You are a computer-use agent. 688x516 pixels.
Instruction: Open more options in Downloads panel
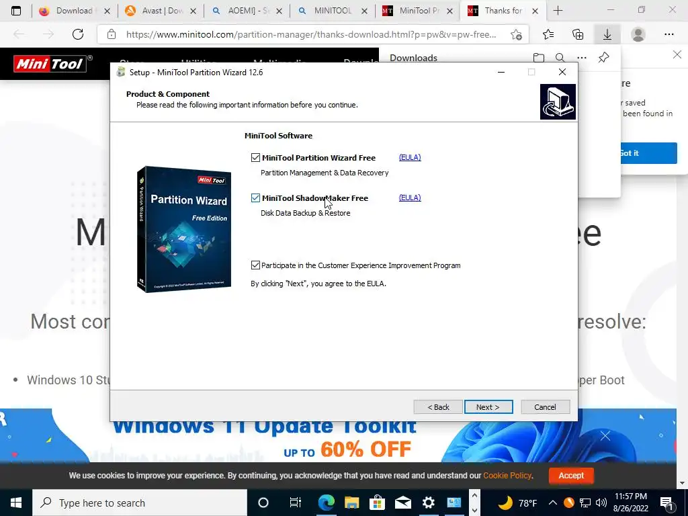click(x=582, y=58)
